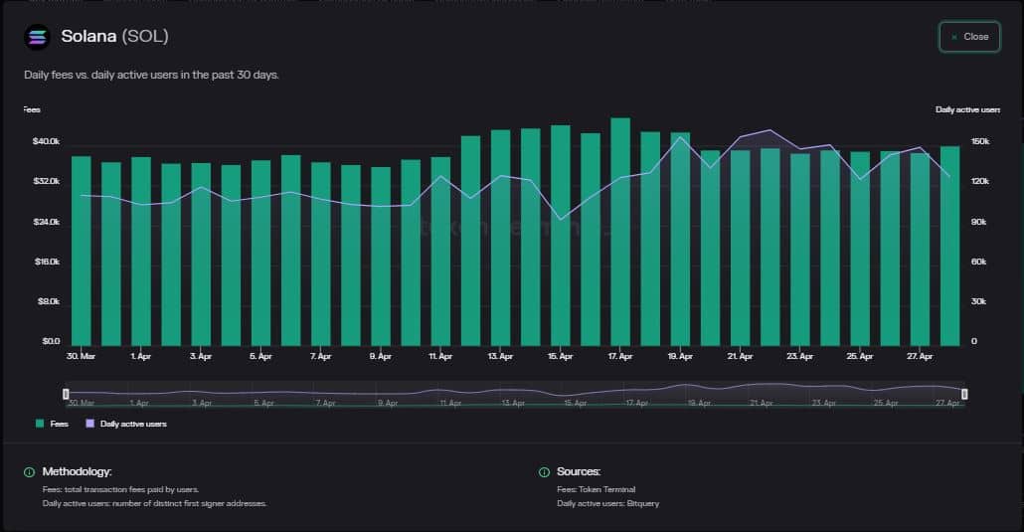Click the fee bar above 17. Apr

point(620,234)
